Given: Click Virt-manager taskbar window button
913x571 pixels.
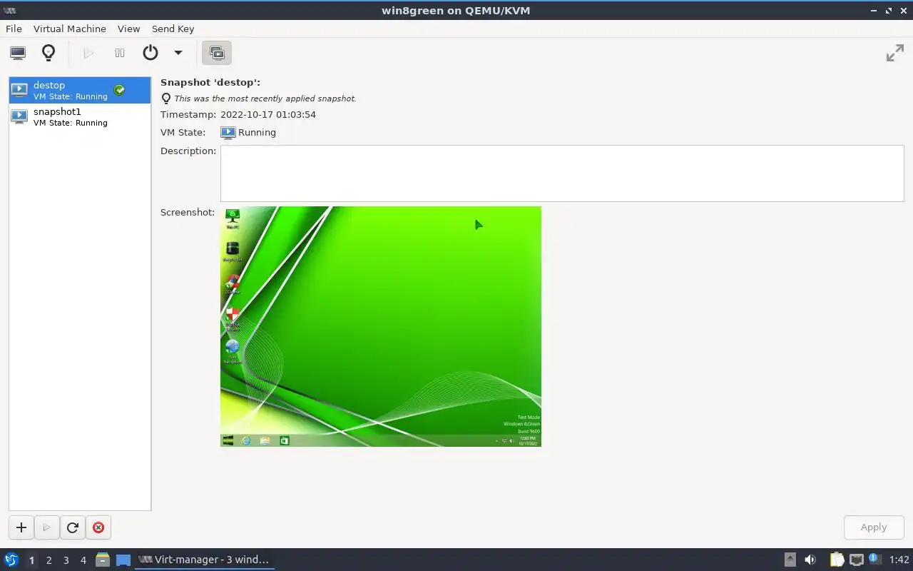Looking at the screenshot, I should coord(204,560).
